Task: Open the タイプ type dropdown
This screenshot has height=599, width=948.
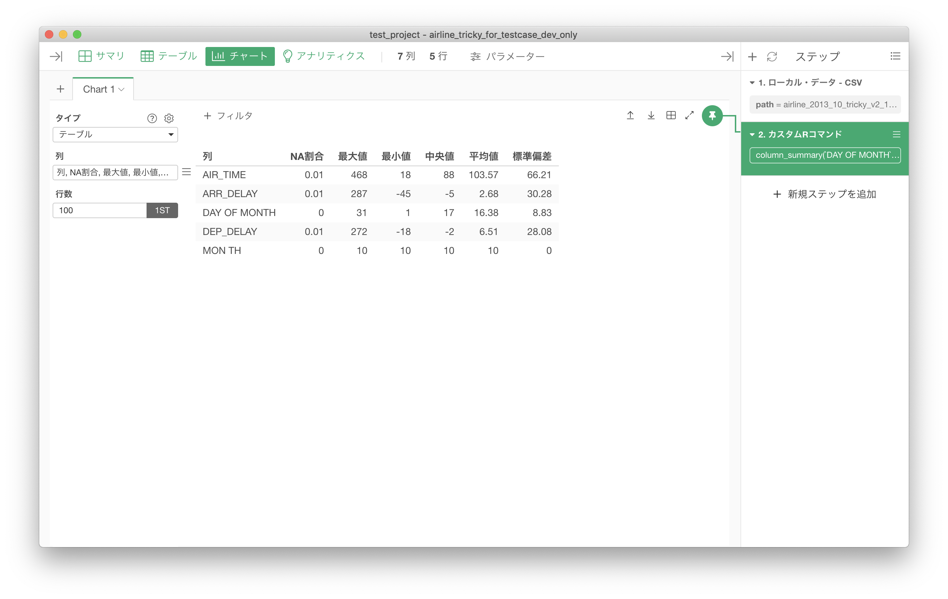Action: [x=115, y=135]
